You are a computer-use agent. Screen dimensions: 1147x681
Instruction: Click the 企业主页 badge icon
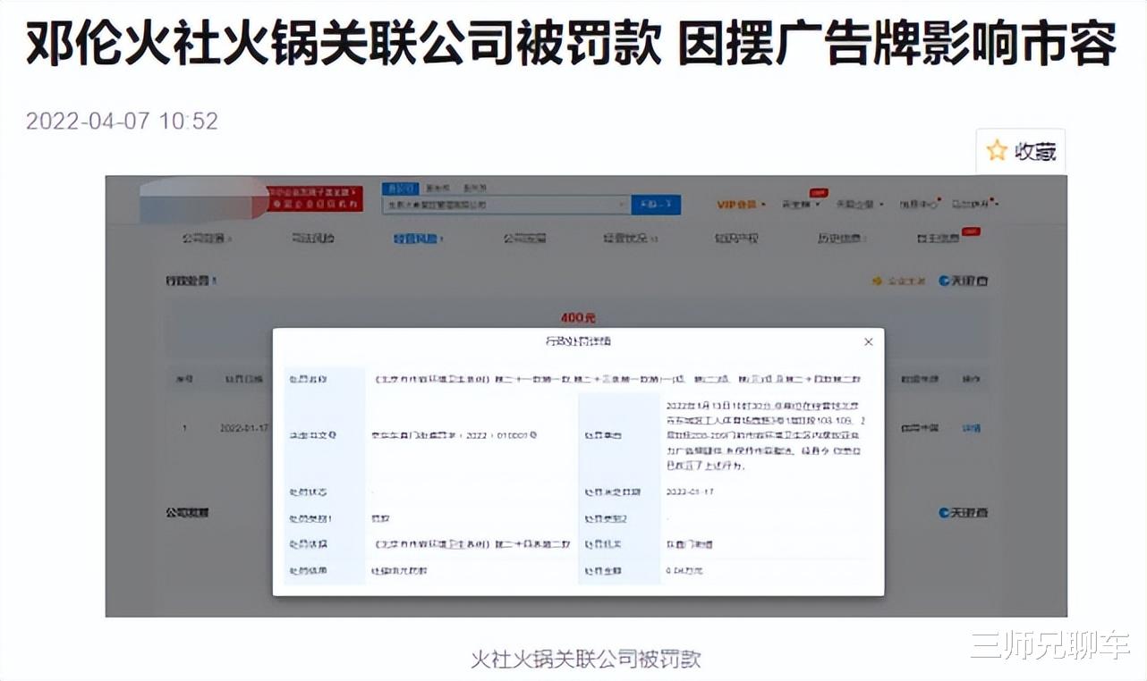877,278
